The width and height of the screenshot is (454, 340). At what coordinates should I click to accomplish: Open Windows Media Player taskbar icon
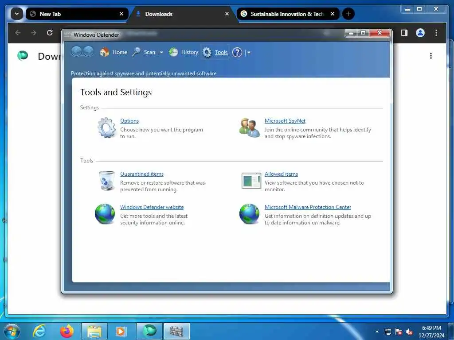pos(121,331)
